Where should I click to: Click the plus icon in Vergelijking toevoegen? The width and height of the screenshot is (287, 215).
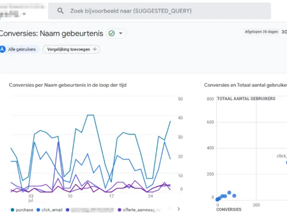95,49
